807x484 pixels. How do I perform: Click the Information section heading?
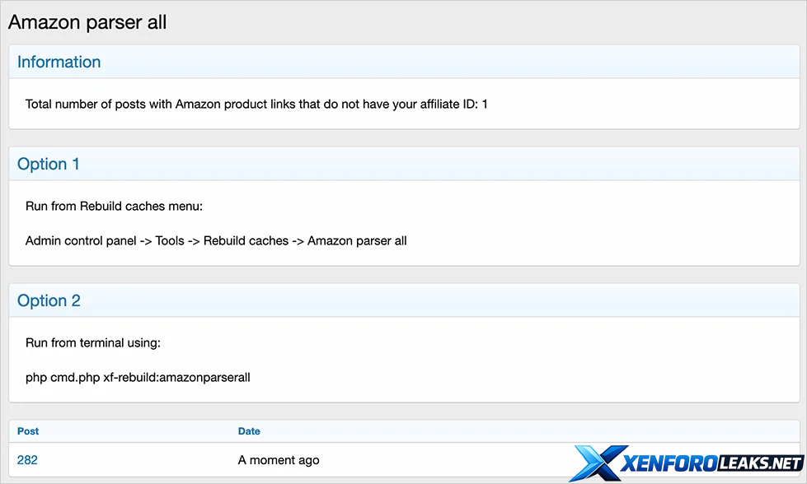(x=59, y=62)
